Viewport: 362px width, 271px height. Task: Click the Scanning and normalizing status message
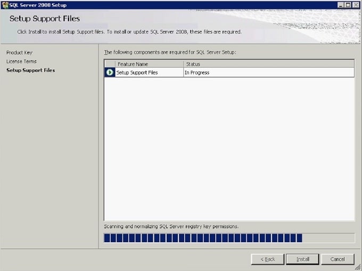tap(171, 226)
